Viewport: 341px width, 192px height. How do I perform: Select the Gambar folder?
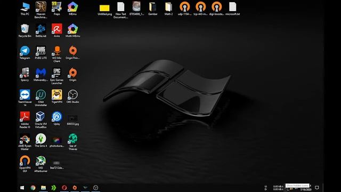(153, 9)
